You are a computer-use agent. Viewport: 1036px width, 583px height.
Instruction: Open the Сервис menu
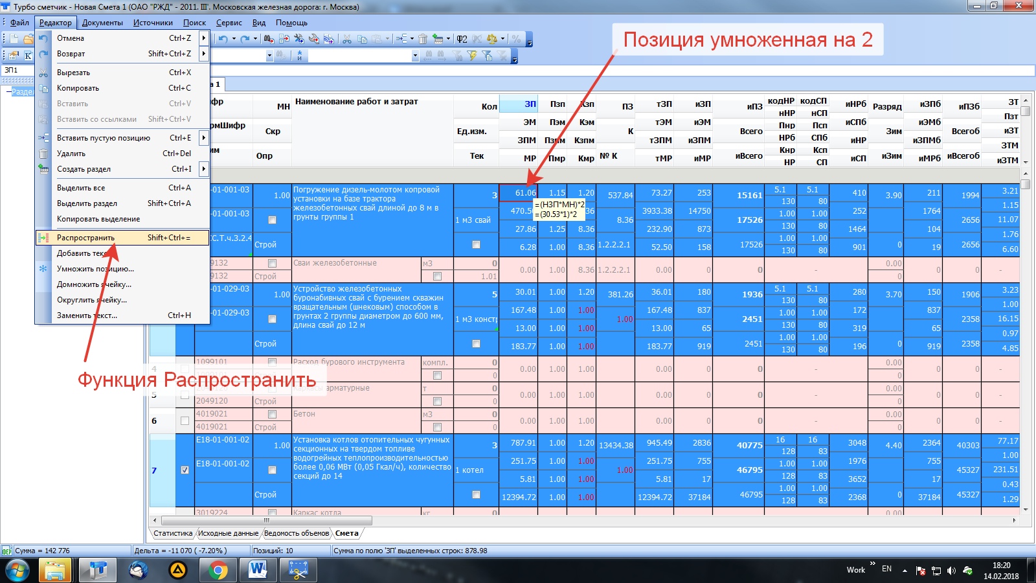(x=229, y=23)
